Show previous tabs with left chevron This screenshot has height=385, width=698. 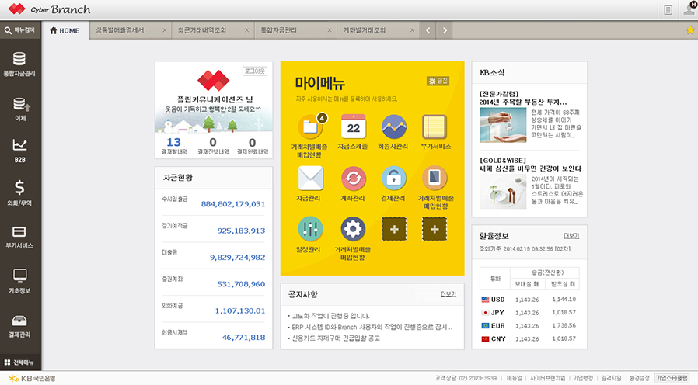pyautogui.click(x=428, y=31)
